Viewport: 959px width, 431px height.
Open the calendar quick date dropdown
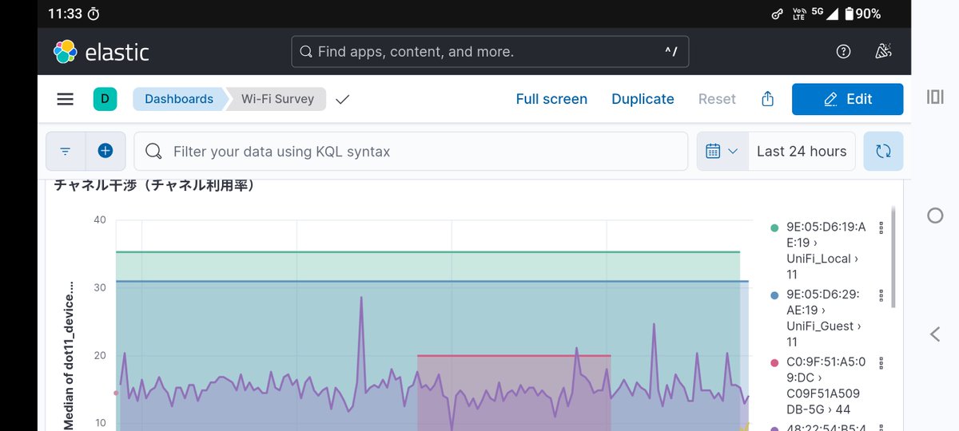tap(722, 151)
